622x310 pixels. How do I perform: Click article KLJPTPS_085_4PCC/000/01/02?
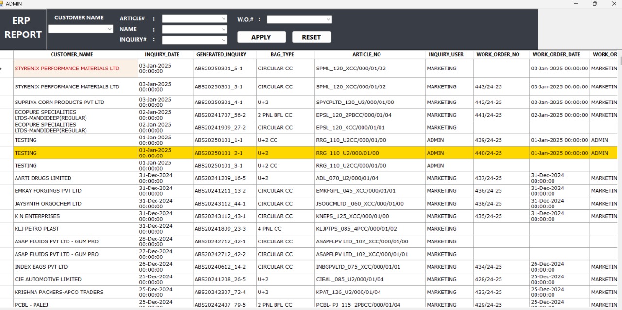[x=370, y=229]
